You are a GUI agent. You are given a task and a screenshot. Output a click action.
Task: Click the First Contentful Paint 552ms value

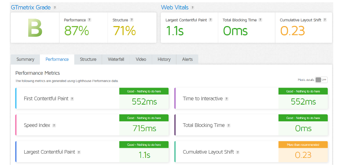point(144,101)
